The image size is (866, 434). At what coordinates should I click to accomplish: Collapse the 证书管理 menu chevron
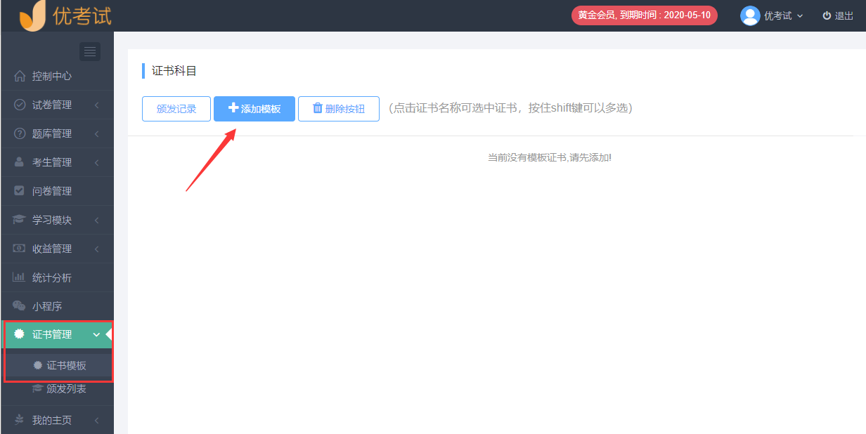coord(96,335)
